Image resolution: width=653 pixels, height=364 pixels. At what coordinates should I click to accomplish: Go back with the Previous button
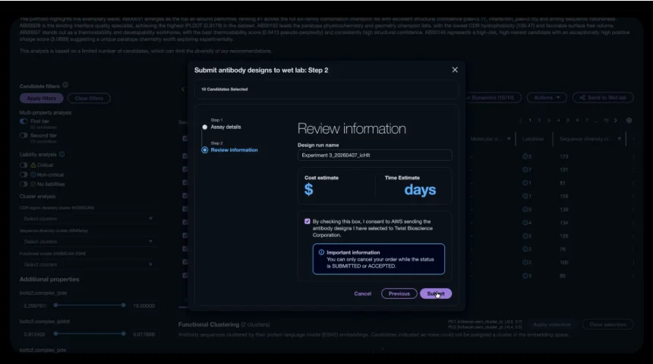(399, 293)
